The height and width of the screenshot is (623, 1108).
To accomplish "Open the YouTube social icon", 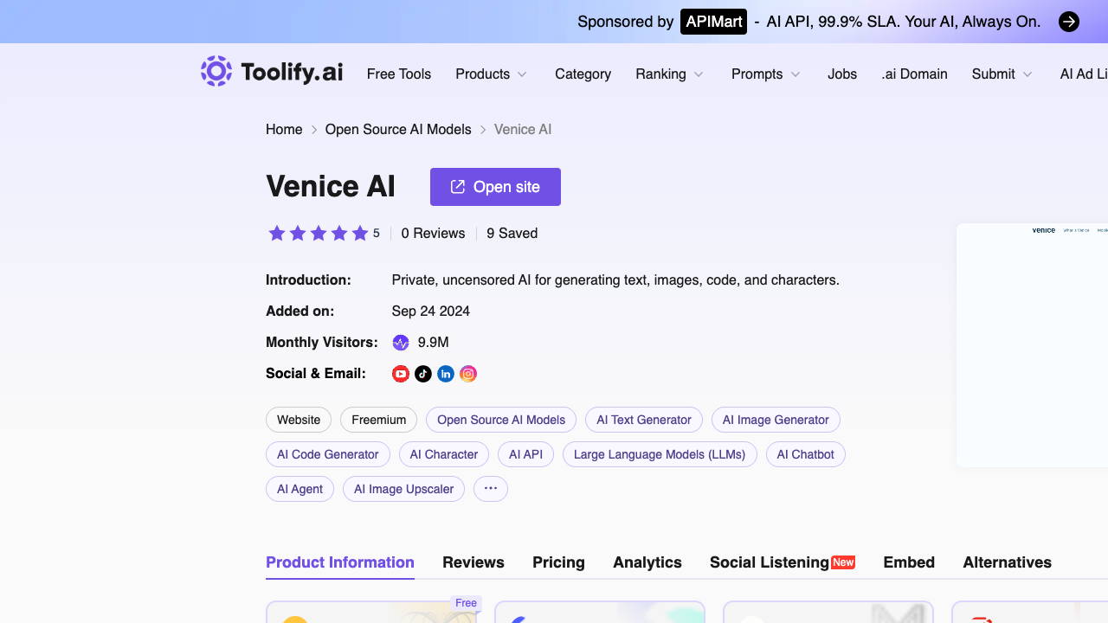I will click(400, 374).
